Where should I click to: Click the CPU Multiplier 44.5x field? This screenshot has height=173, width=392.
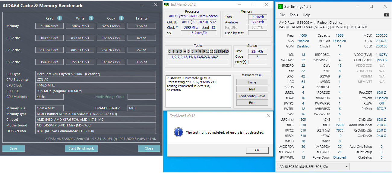pos(49,97)
